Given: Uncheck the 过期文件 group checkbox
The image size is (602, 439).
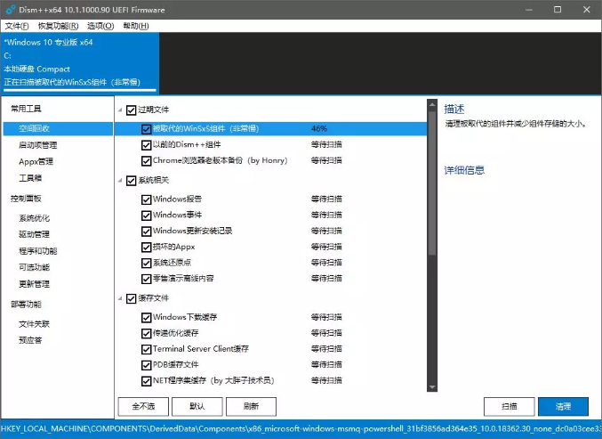Looking at the screenshot, I should click(131, 110).
